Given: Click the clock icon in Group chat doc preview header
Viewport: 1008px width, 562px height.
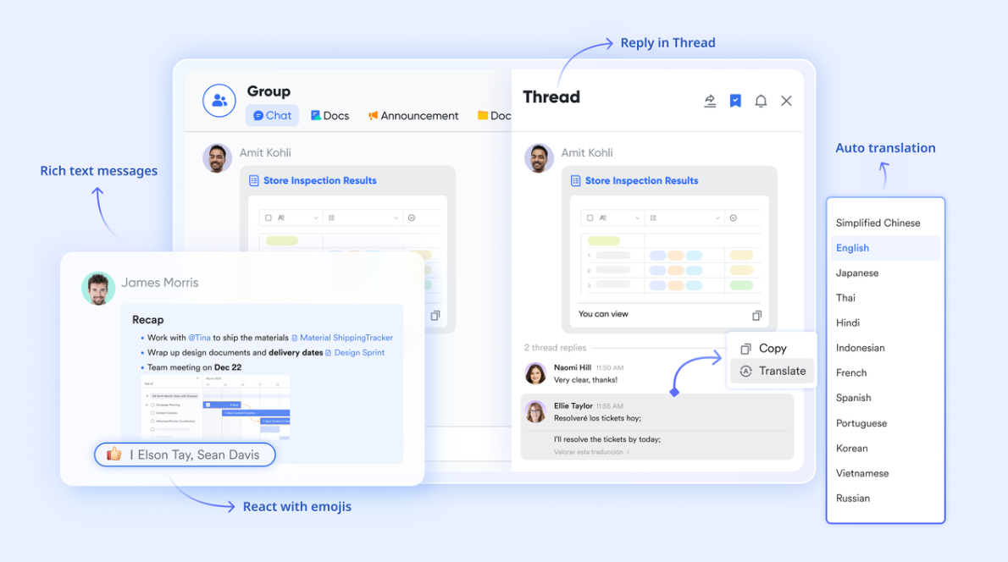Looking at the screenshot, I should (x=412, y=218).
